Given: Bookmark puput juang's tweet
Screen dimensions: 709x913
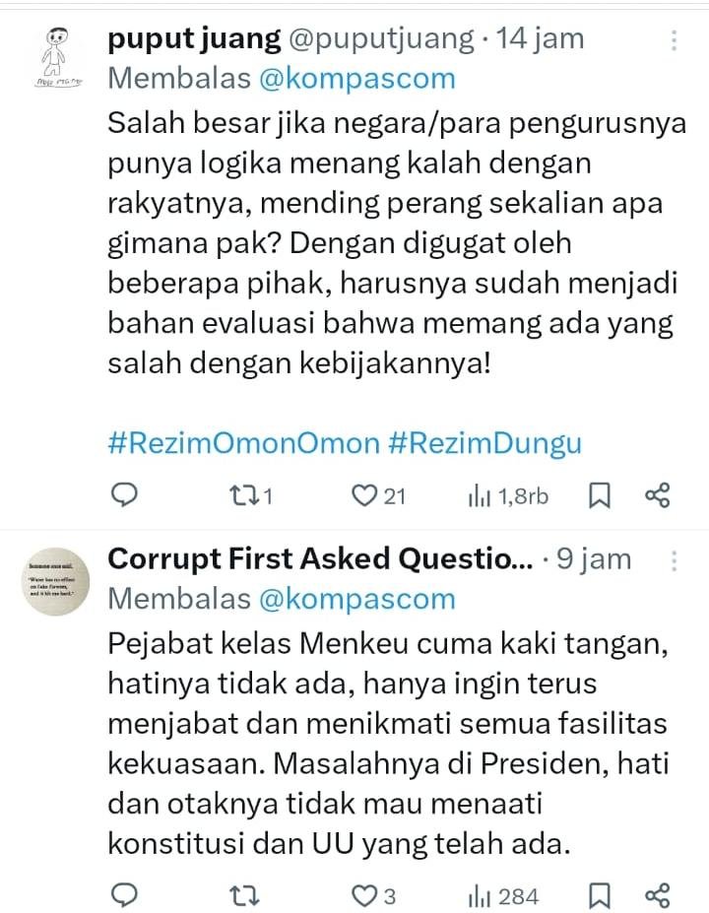Looking at the screenshot, I should click(599, 495).
